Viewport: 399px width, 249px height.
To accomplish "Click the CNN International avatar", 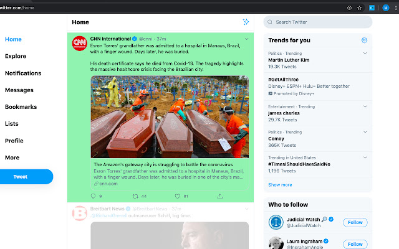I will [80, 44].
